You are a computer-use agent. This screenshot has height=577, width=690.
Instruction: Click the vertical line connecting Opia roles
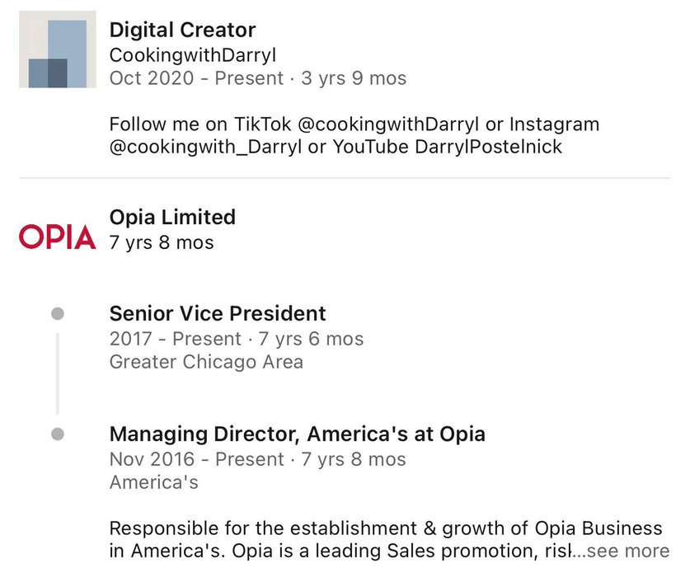(x=57, y=373)
